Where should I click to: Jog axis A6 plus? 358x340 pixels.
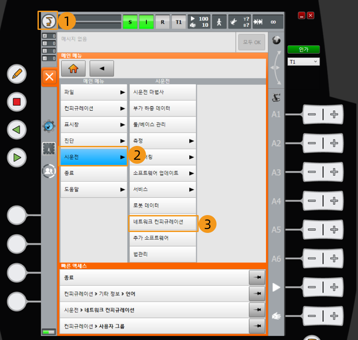coord(334,258)
